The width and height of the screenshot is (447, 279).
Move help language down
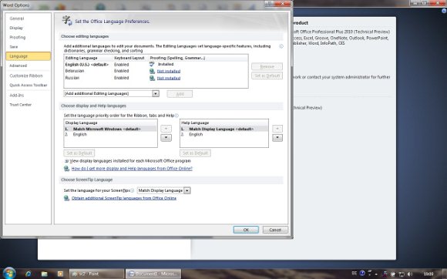(x=277, y=138)
